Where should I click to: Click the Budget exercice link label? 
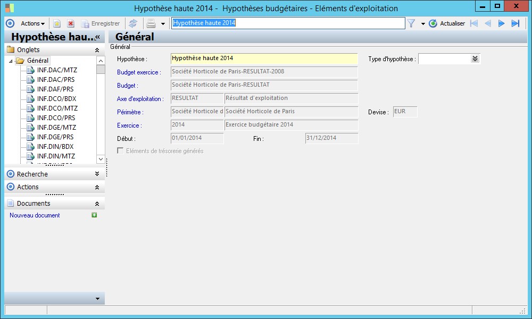tap(139, 72)
